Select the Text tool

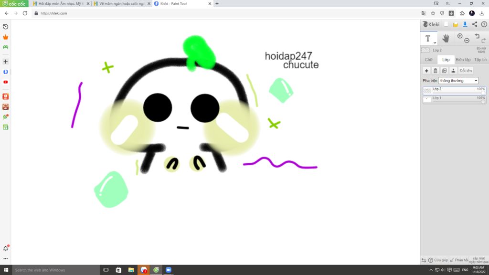click(428, 38)
